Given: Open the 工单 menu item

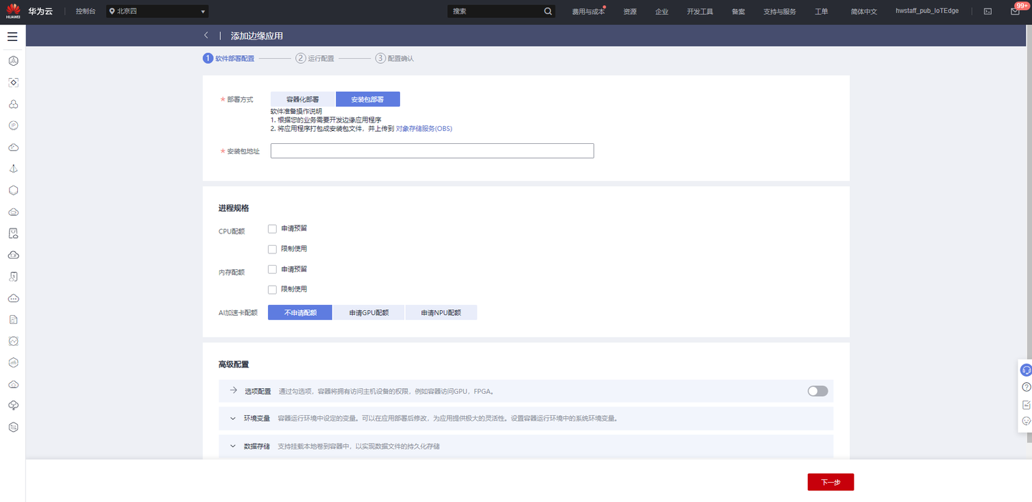Looking at the screenshot, I should 821,11.
